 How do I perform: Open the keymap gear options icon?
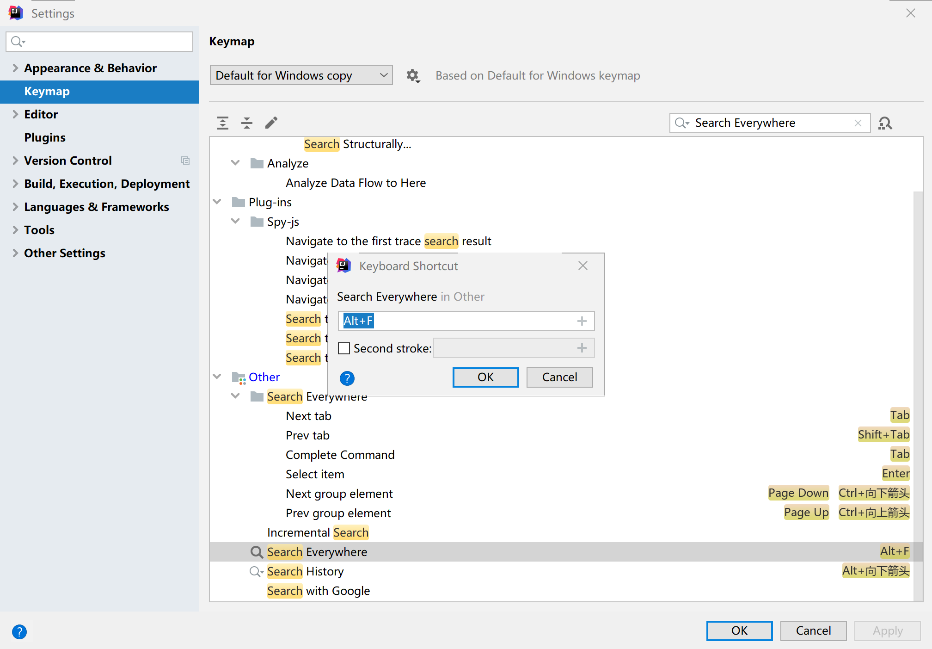(x=412, y=75)
